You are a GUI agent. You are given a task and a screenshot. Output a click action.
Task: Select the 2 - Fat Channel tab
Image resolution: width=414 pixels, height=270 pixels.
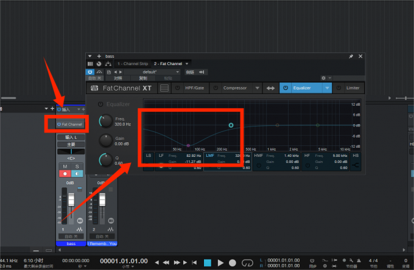pyautogui.click(x=169, y=63)
